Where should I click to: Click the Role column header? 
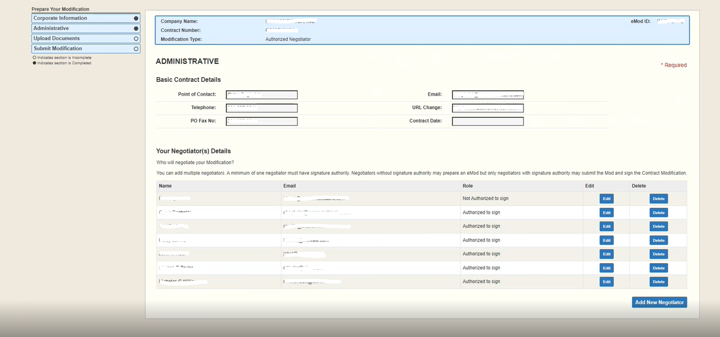(467, 185)
